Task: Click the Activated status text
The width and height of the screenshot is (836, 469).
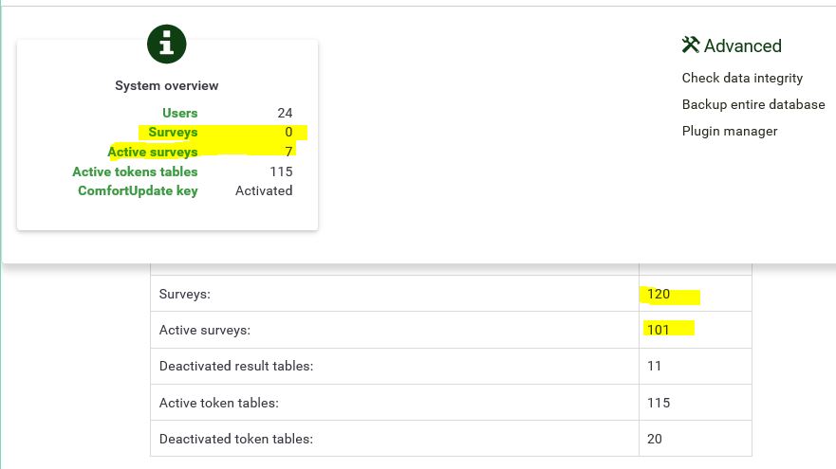Action: (264, 190)
